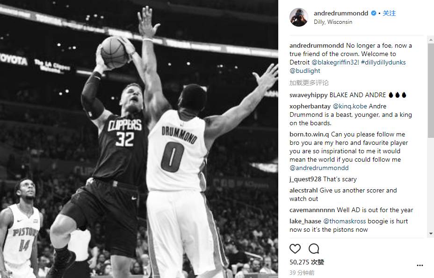Open the #dillydillydunks hashtag

click(x=383, y=62)
